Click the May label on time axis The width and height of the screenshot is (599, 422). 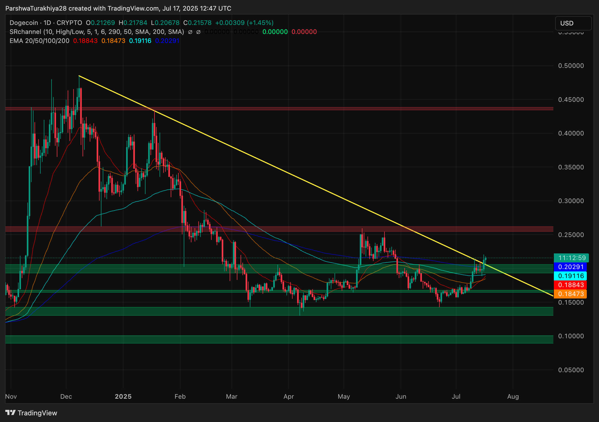pos(344,397)
